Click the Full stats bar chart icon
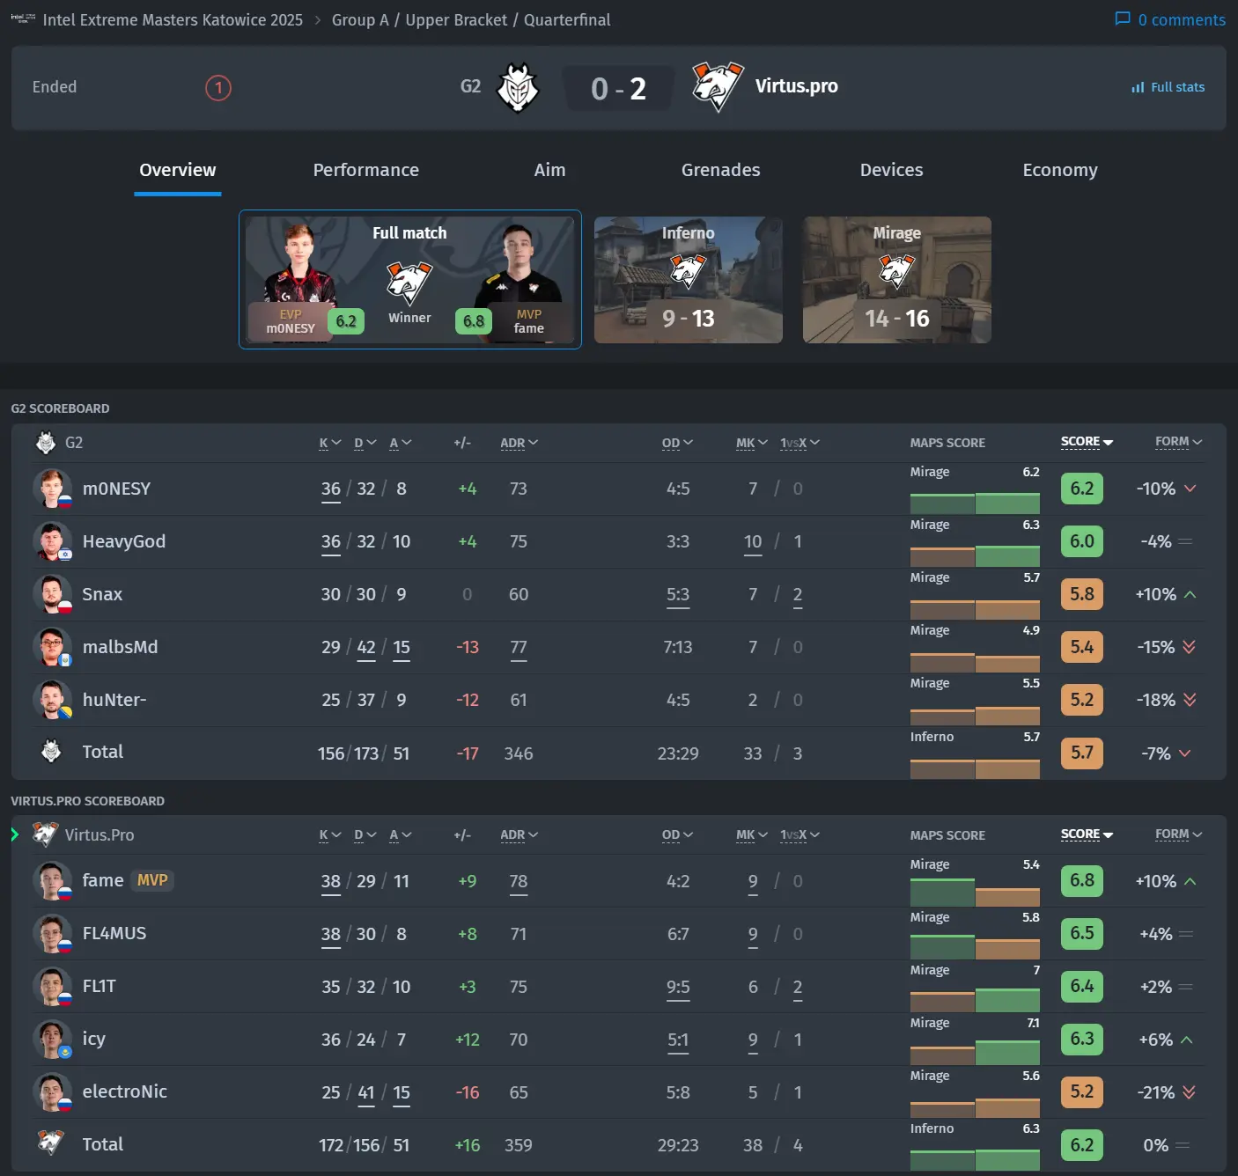This screenshot has height=1176, width=1238. [x=1138, y=87]
